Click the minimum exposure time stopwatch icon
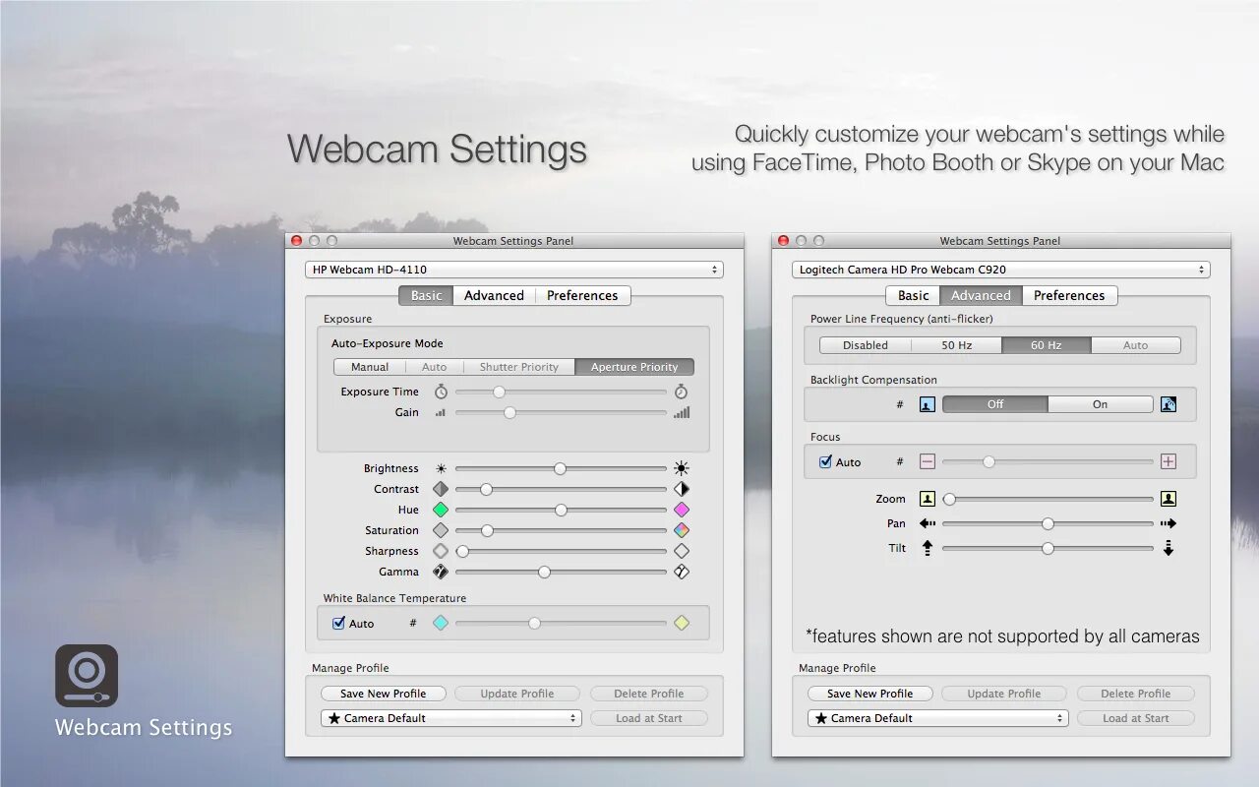This screenshot has width=1259, height=787. 440,391
